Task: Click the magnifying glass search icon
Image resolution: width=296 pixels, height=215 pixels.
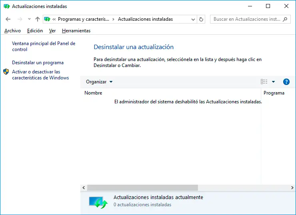Action: tap(285, 19)
